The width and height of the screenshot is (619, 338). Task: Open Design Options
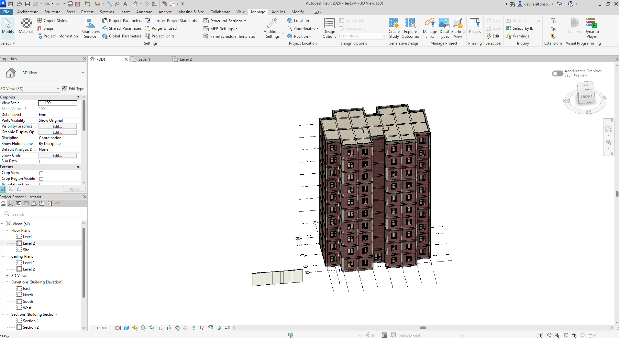point(329,27)
